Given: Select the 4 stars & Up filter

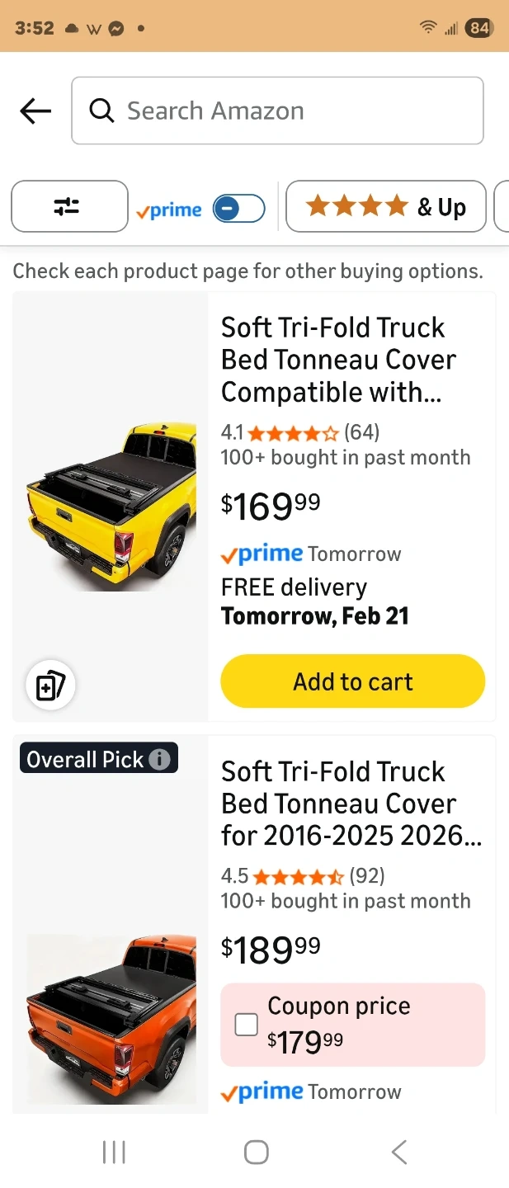Looking at the screenshot, I should 385,206.
